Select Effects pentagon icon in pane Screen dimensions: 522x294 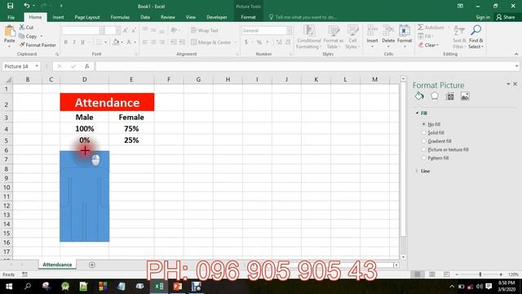pyautogui.click(x=435, y=96)
